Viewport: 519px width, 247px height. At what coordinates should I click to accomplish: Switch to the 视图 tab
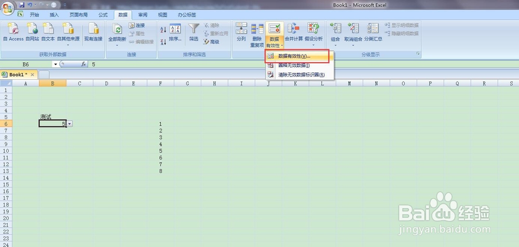pyautogui.click(x=162, y=15)
